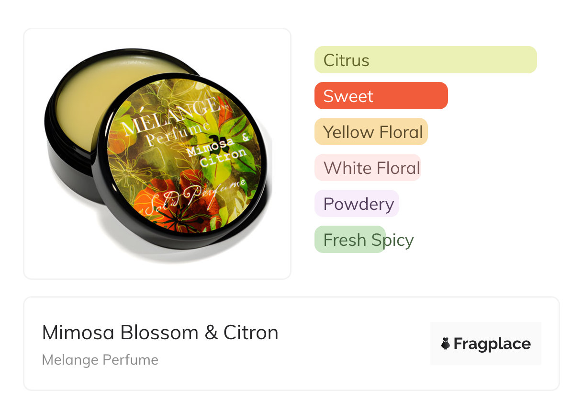
Task: Choose the Powdery accord bar
Action: coord(357,204)
